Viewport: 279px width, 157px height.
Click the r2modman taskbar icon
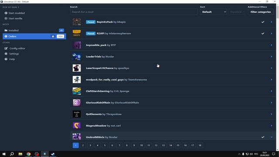coord(44,154)
